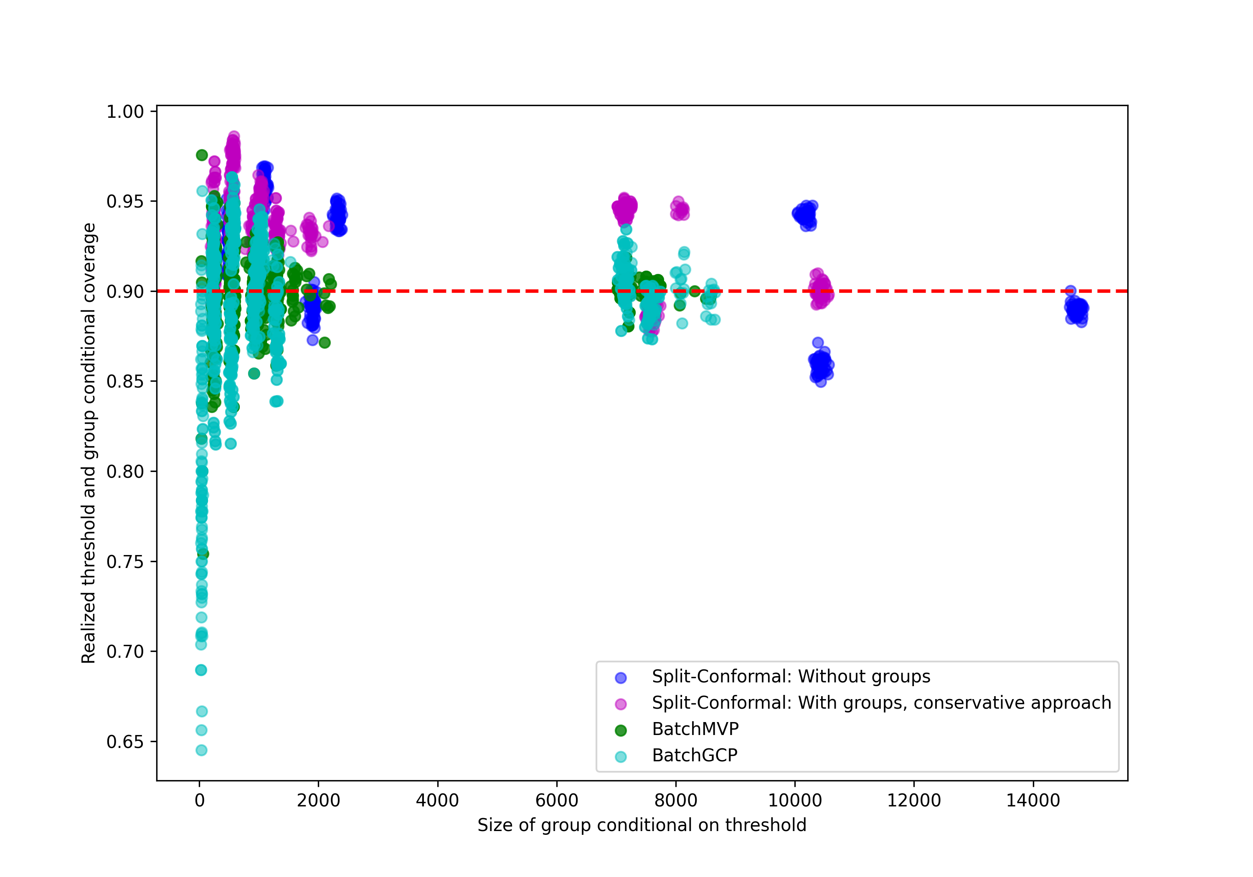The image size is (1253, 877).
Task: Click the magenta conservative approach legend marker
Action: [x=621, y=704]
